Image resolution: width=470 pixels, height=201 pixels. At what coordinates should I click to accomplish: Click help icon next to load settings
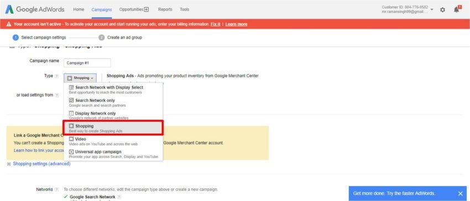(x=56, y=95)
